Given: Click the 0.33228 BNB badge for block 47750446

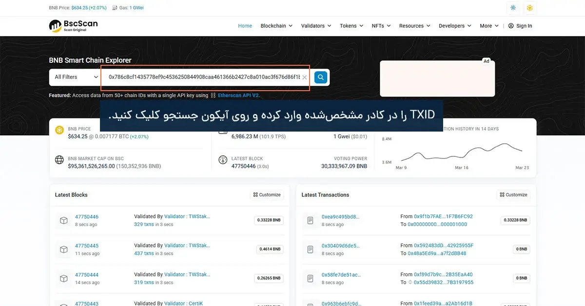Looking at the screenshot, I should [269, 220].
